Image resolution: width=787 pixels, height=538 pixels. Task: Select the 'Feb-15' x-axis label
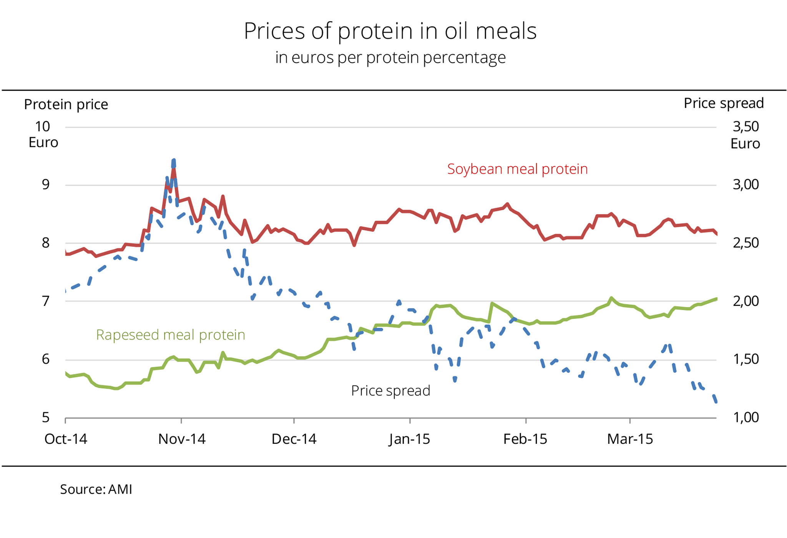tap(525, 439)
